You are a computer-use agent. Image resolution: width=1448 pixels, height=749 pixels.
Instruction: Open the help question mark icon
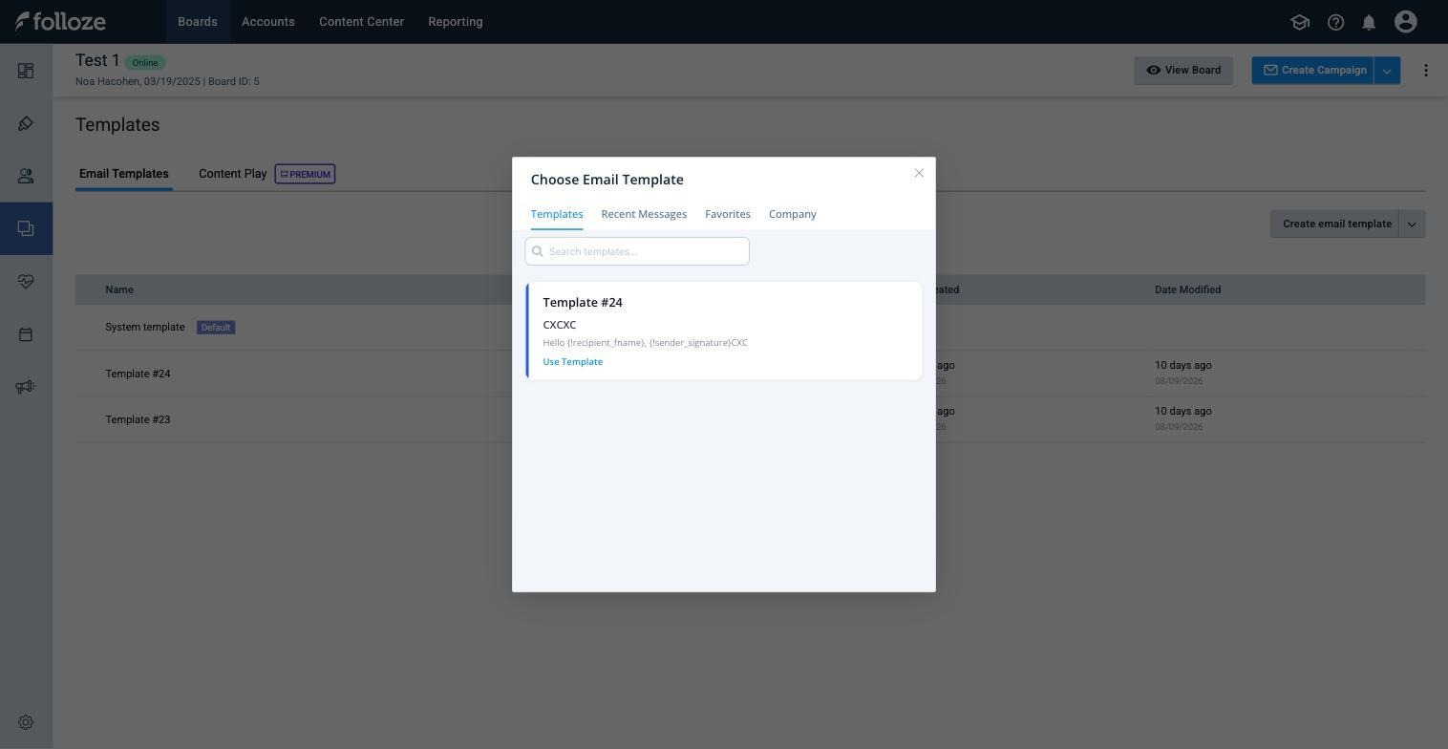coord(1336,22)
